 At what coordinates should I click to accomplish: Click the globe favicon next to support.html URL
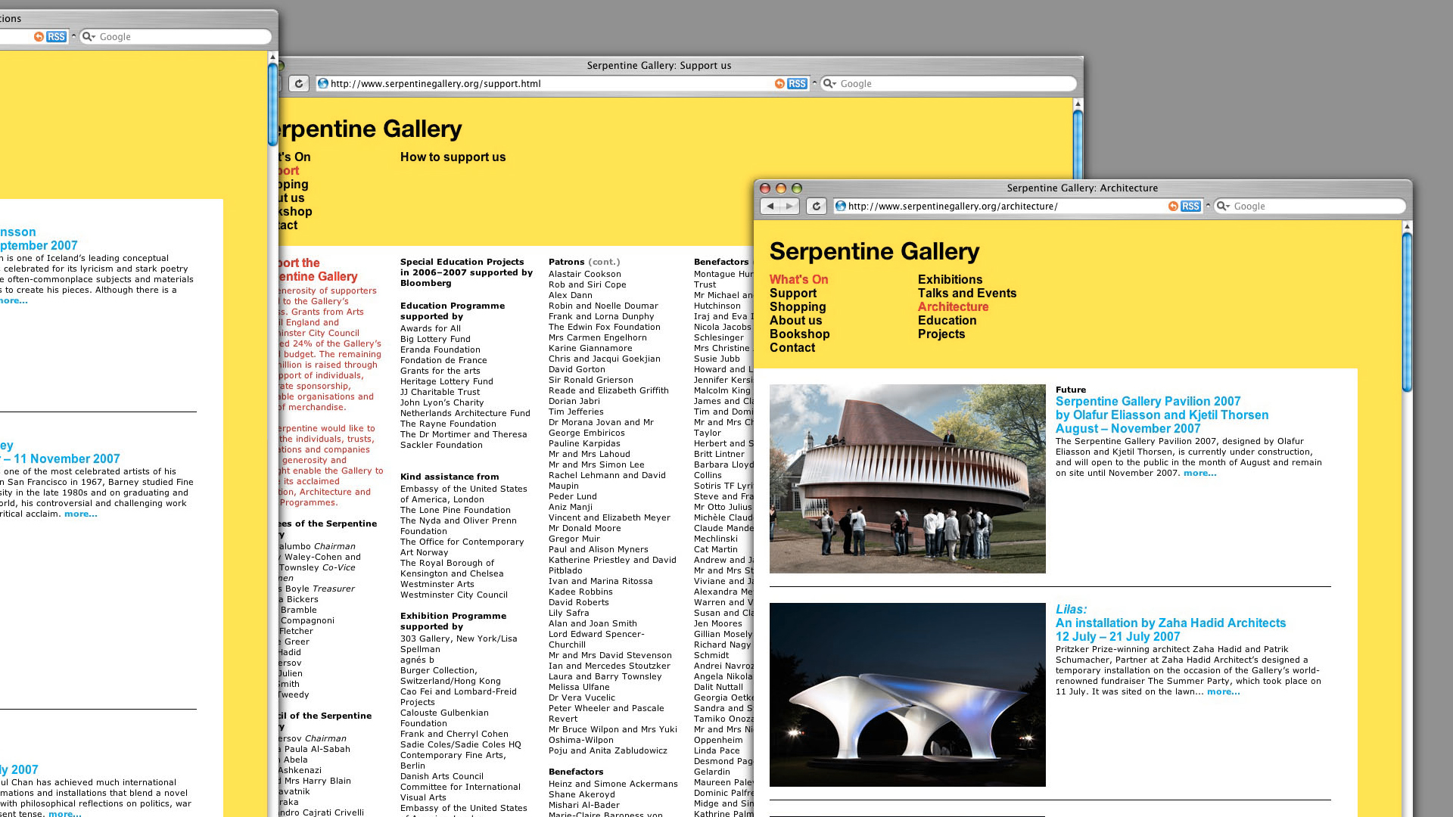(x=323, y=84)
